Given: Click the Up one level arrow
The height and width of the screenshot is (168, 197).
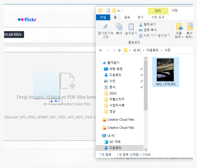Looking at the screenshot, I should click(120, 50).
